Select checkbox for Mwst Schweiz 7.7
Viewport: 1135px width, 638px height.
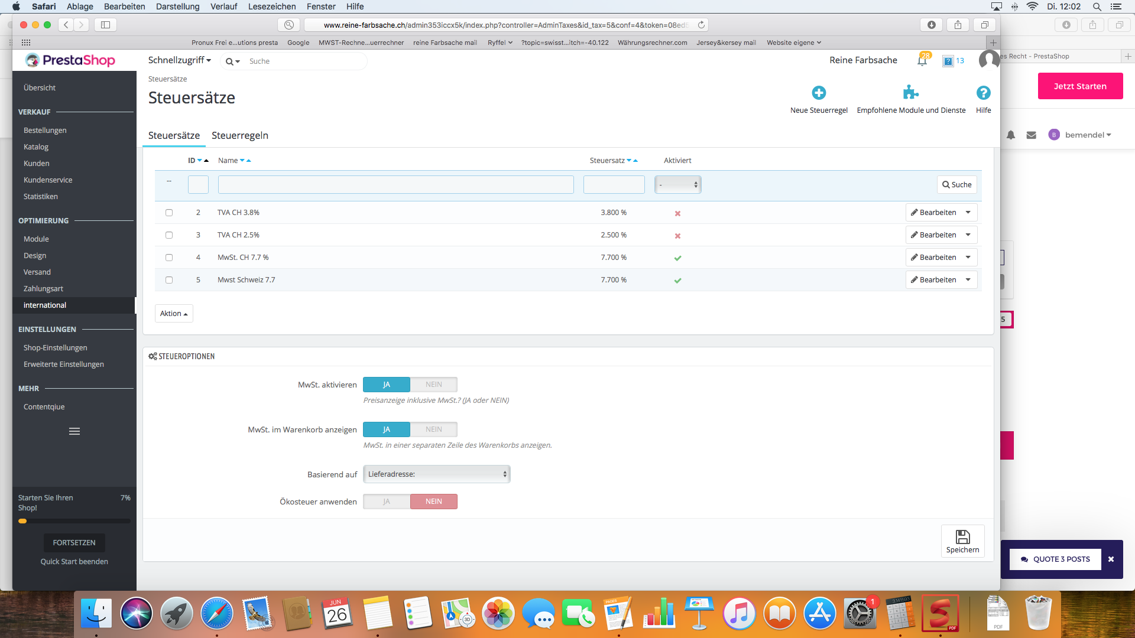click(x=169, y=280)
